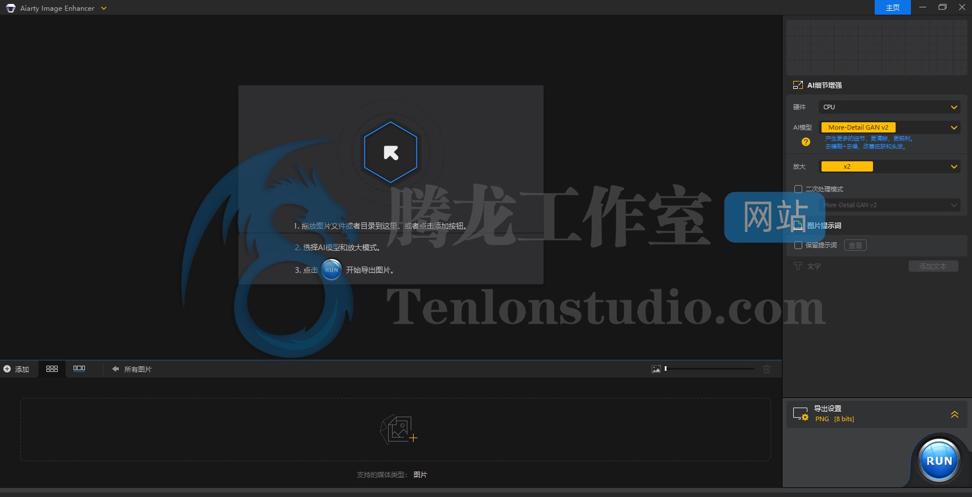Screen dimensions: 972x497
Task: Click the 添加文本 button
Action: click(933, 266)
